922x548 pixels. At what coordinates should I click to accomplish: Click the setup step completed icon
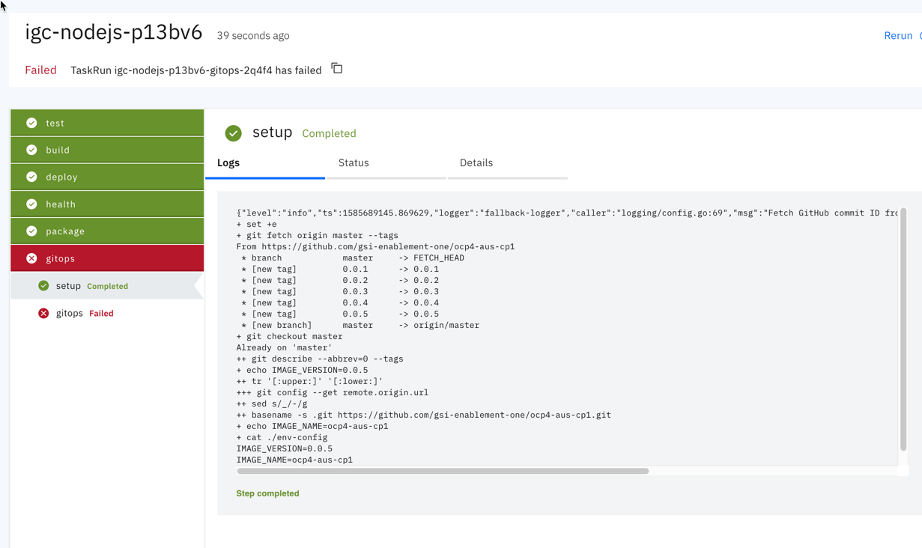click(44, 286)
